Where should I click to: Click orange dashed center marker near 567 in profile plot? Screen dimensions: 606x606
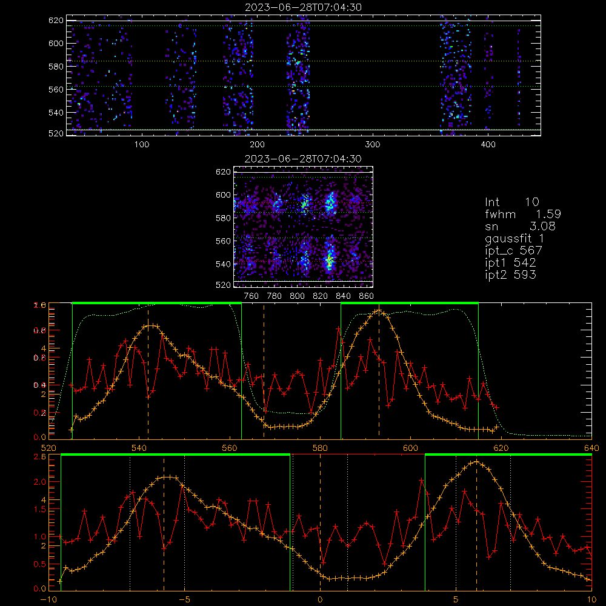(264, 371)
